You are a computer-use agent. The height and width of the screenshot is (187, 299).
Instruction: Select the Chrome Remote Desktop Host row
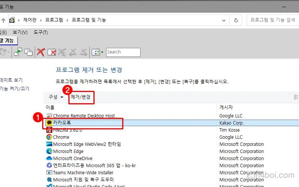(172, 116)
